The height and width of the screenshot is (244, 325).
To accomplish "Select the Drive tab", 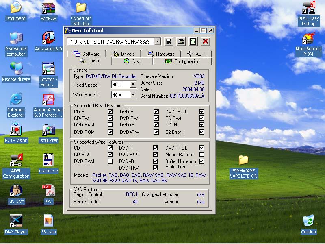I will coord(89,61).
